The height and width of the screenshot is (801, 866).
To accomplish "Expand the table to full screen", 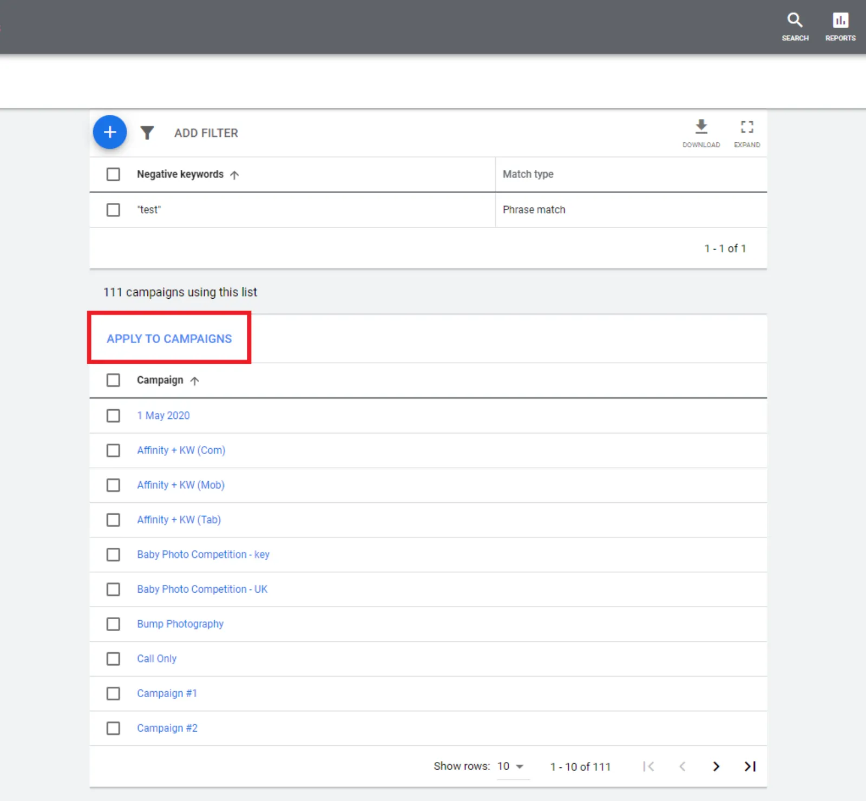I will pyautogui.click(x=747, y=133).
